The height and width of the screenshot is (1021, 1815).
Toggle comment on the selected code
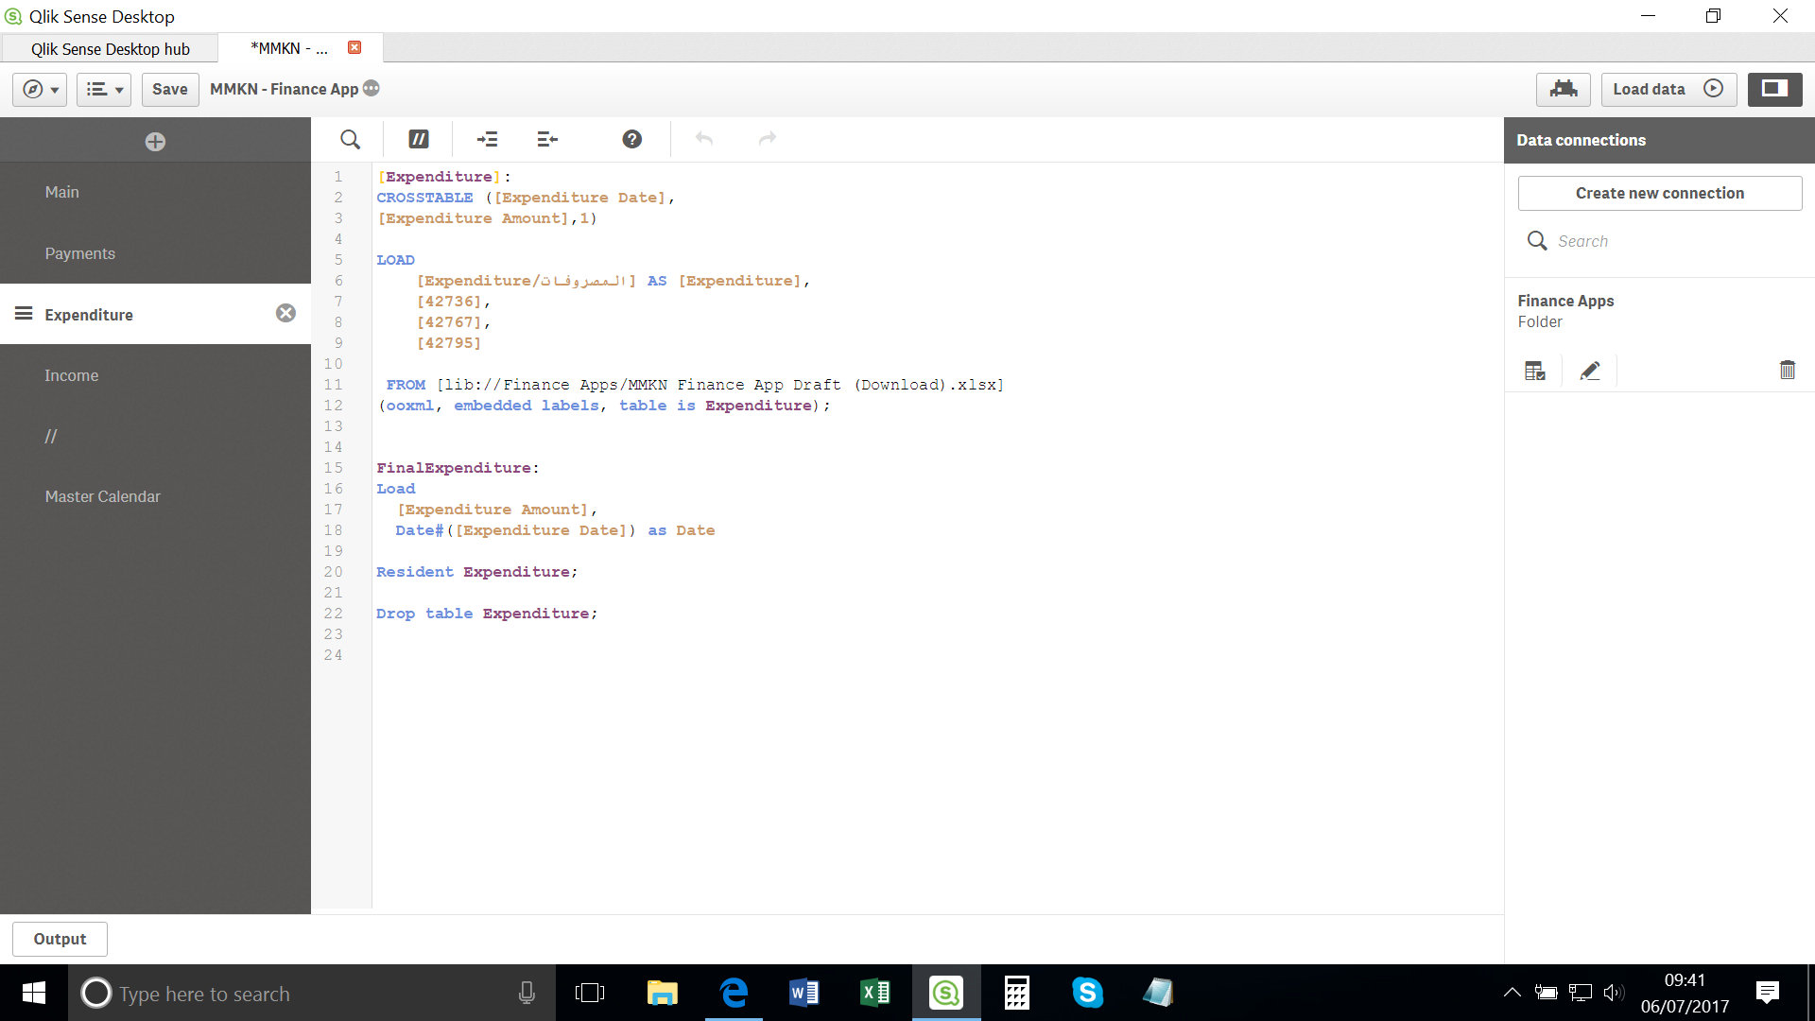click(x=418, y=139)
